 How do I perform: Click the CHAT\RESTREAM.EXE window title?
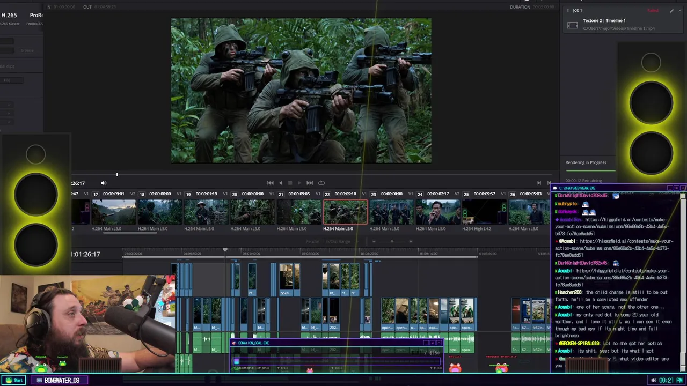point(577,188)
